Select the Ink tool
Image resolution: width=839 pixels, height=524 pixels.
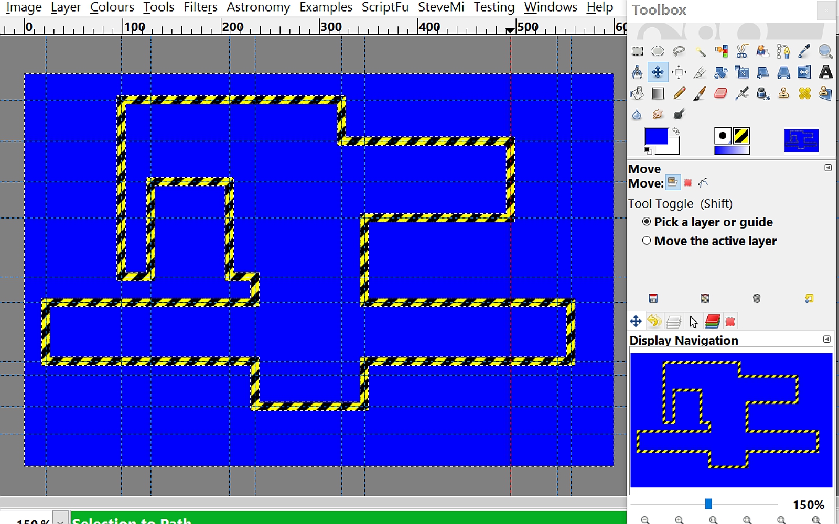(x=763, y=93)
